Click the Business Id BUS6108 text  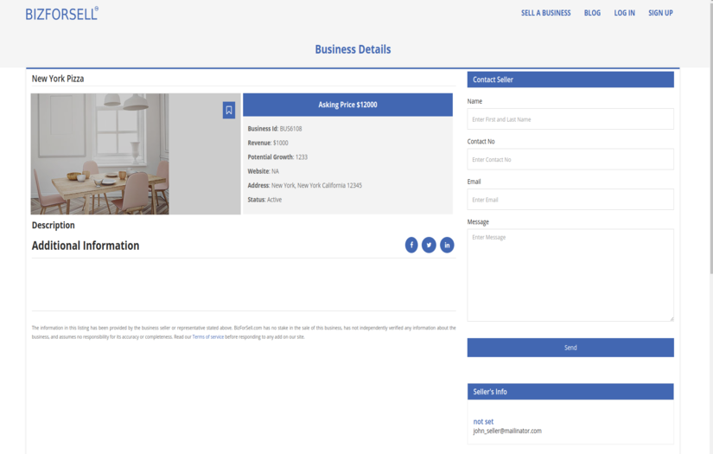pos(275,129)
